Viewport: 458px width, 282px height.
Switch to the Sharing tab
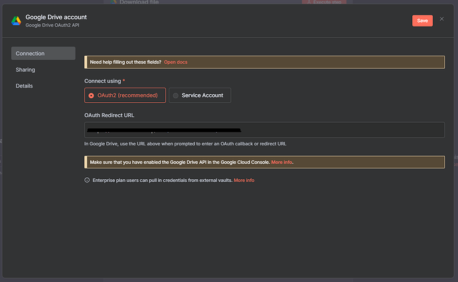(x=26, y=70)
